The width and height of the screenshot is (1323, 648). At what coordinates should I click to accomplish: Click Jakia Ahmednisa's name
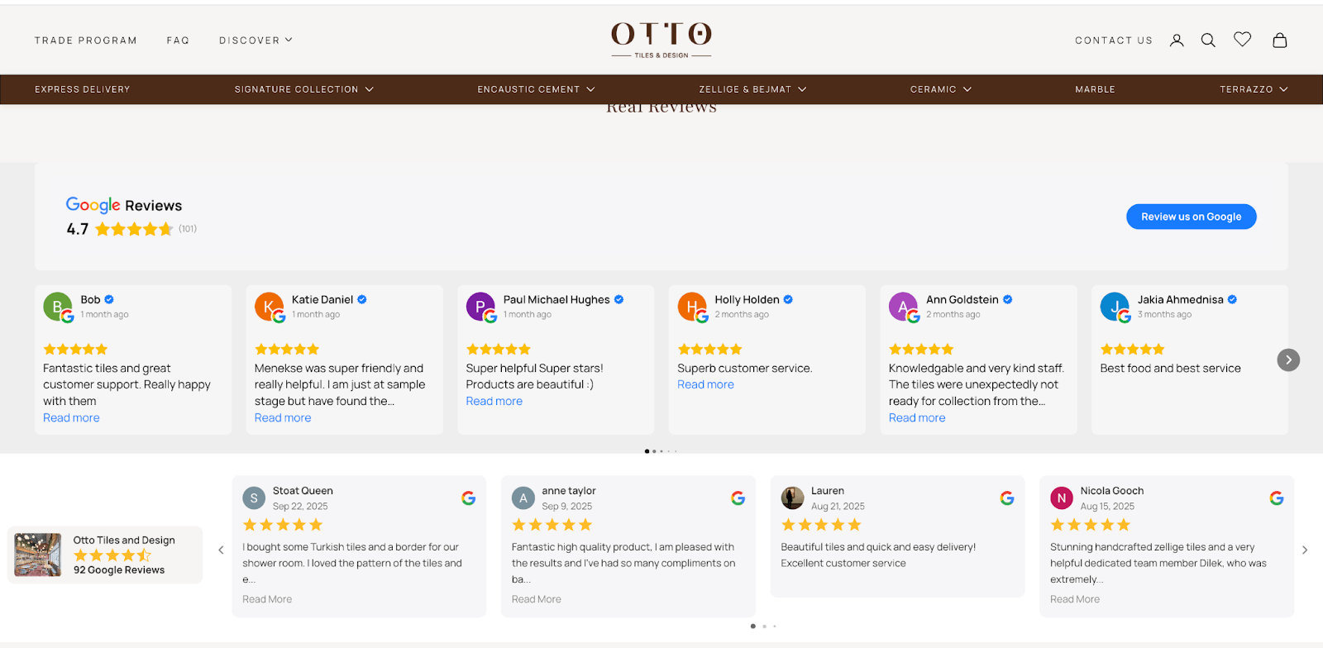(1180, 299)
